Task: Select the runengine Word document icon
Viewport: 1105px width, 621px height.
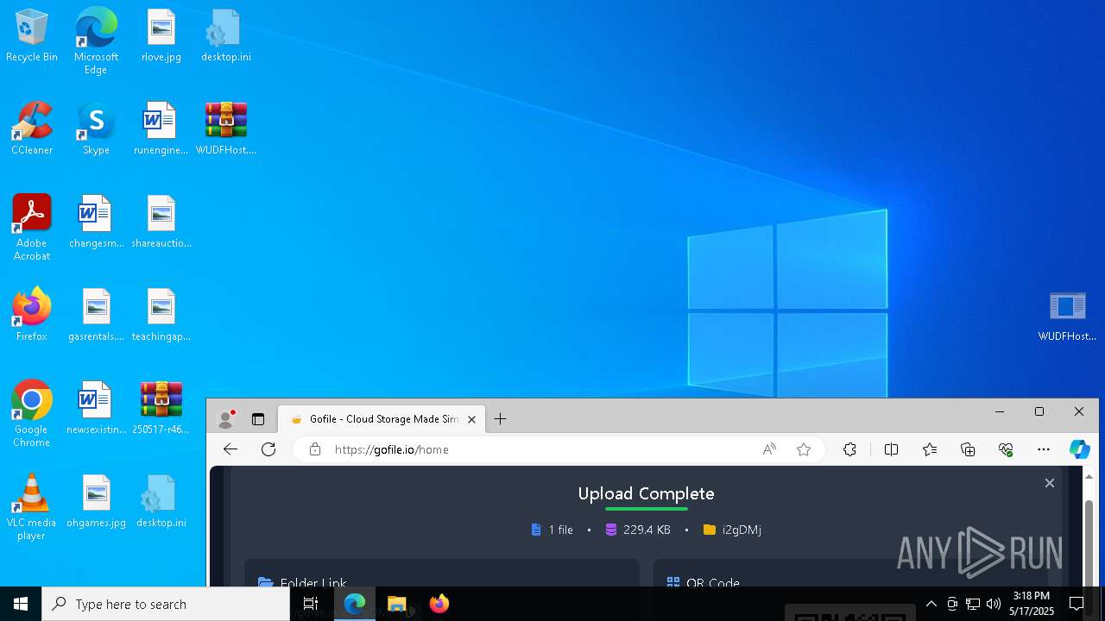Action: coord(161,129)
